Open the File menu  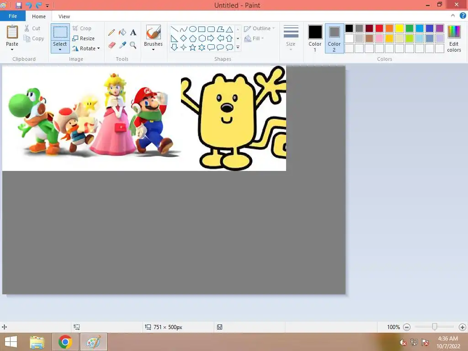pyautogui.click(x=13, y=16)
